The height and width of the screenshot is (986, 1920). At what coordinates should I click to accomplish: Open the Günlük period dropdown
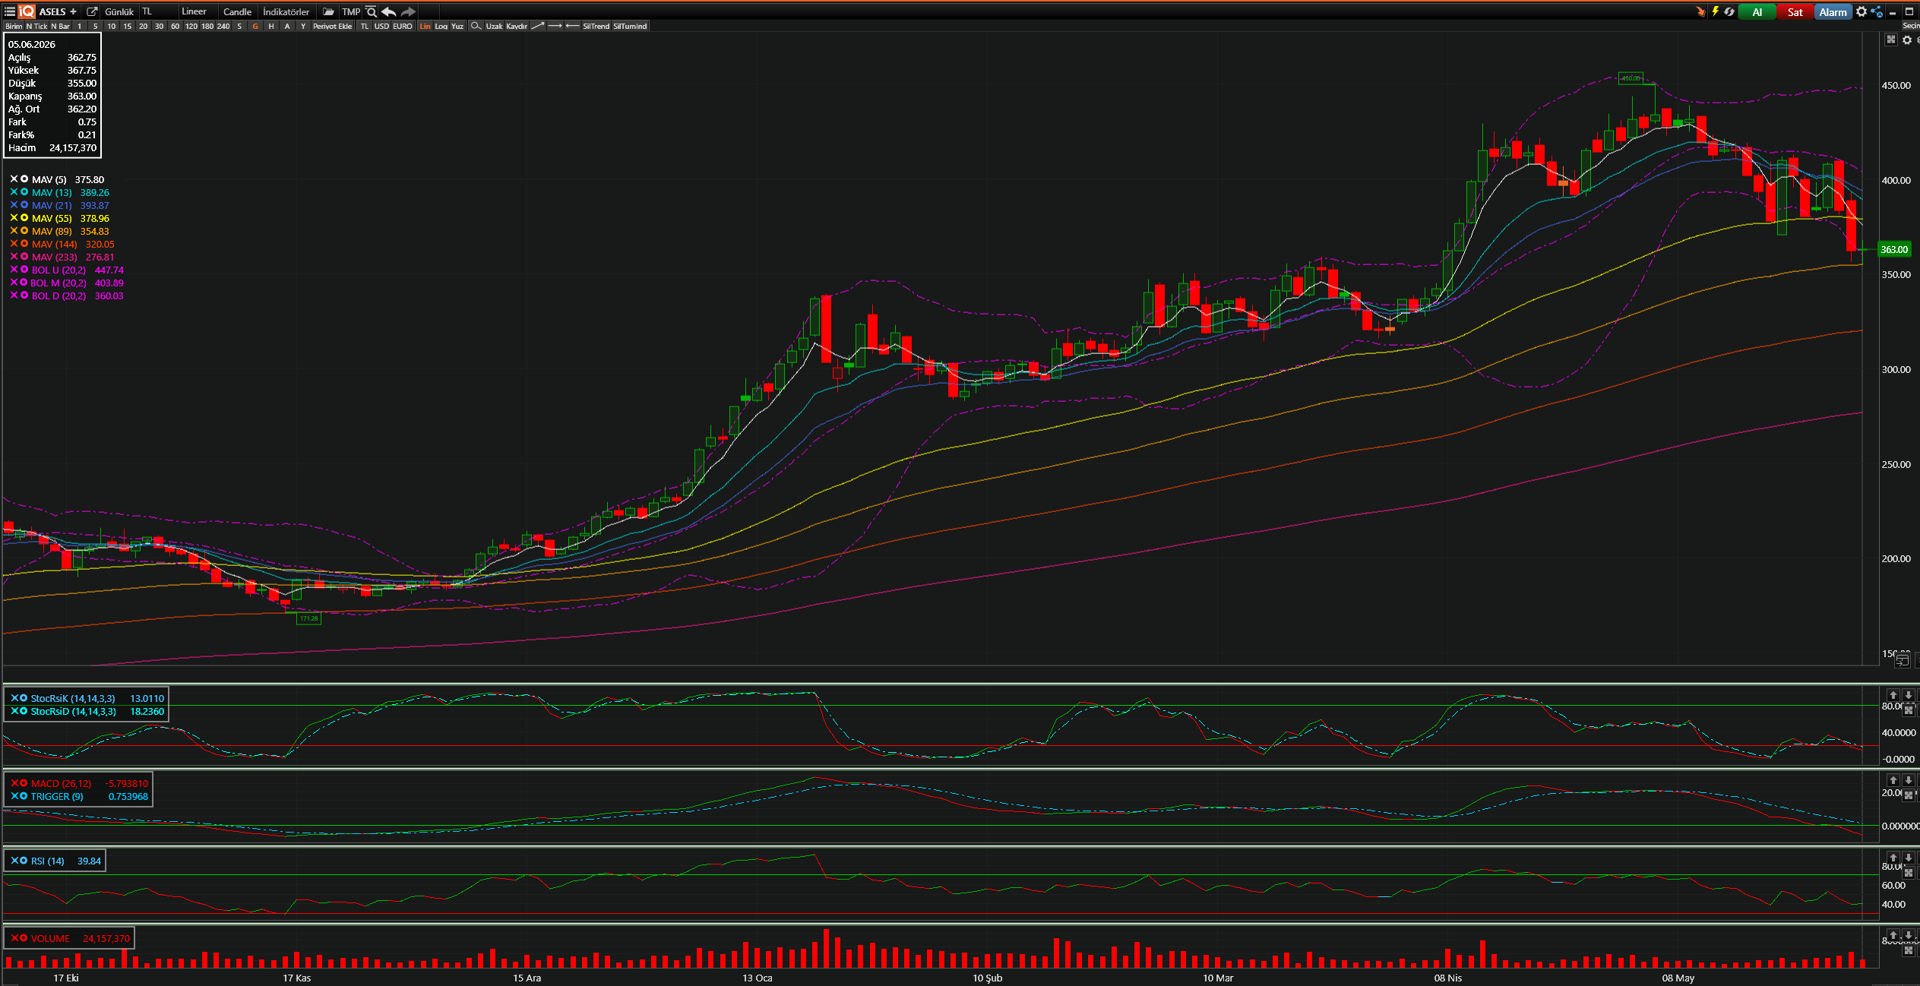tap(119, 11)
